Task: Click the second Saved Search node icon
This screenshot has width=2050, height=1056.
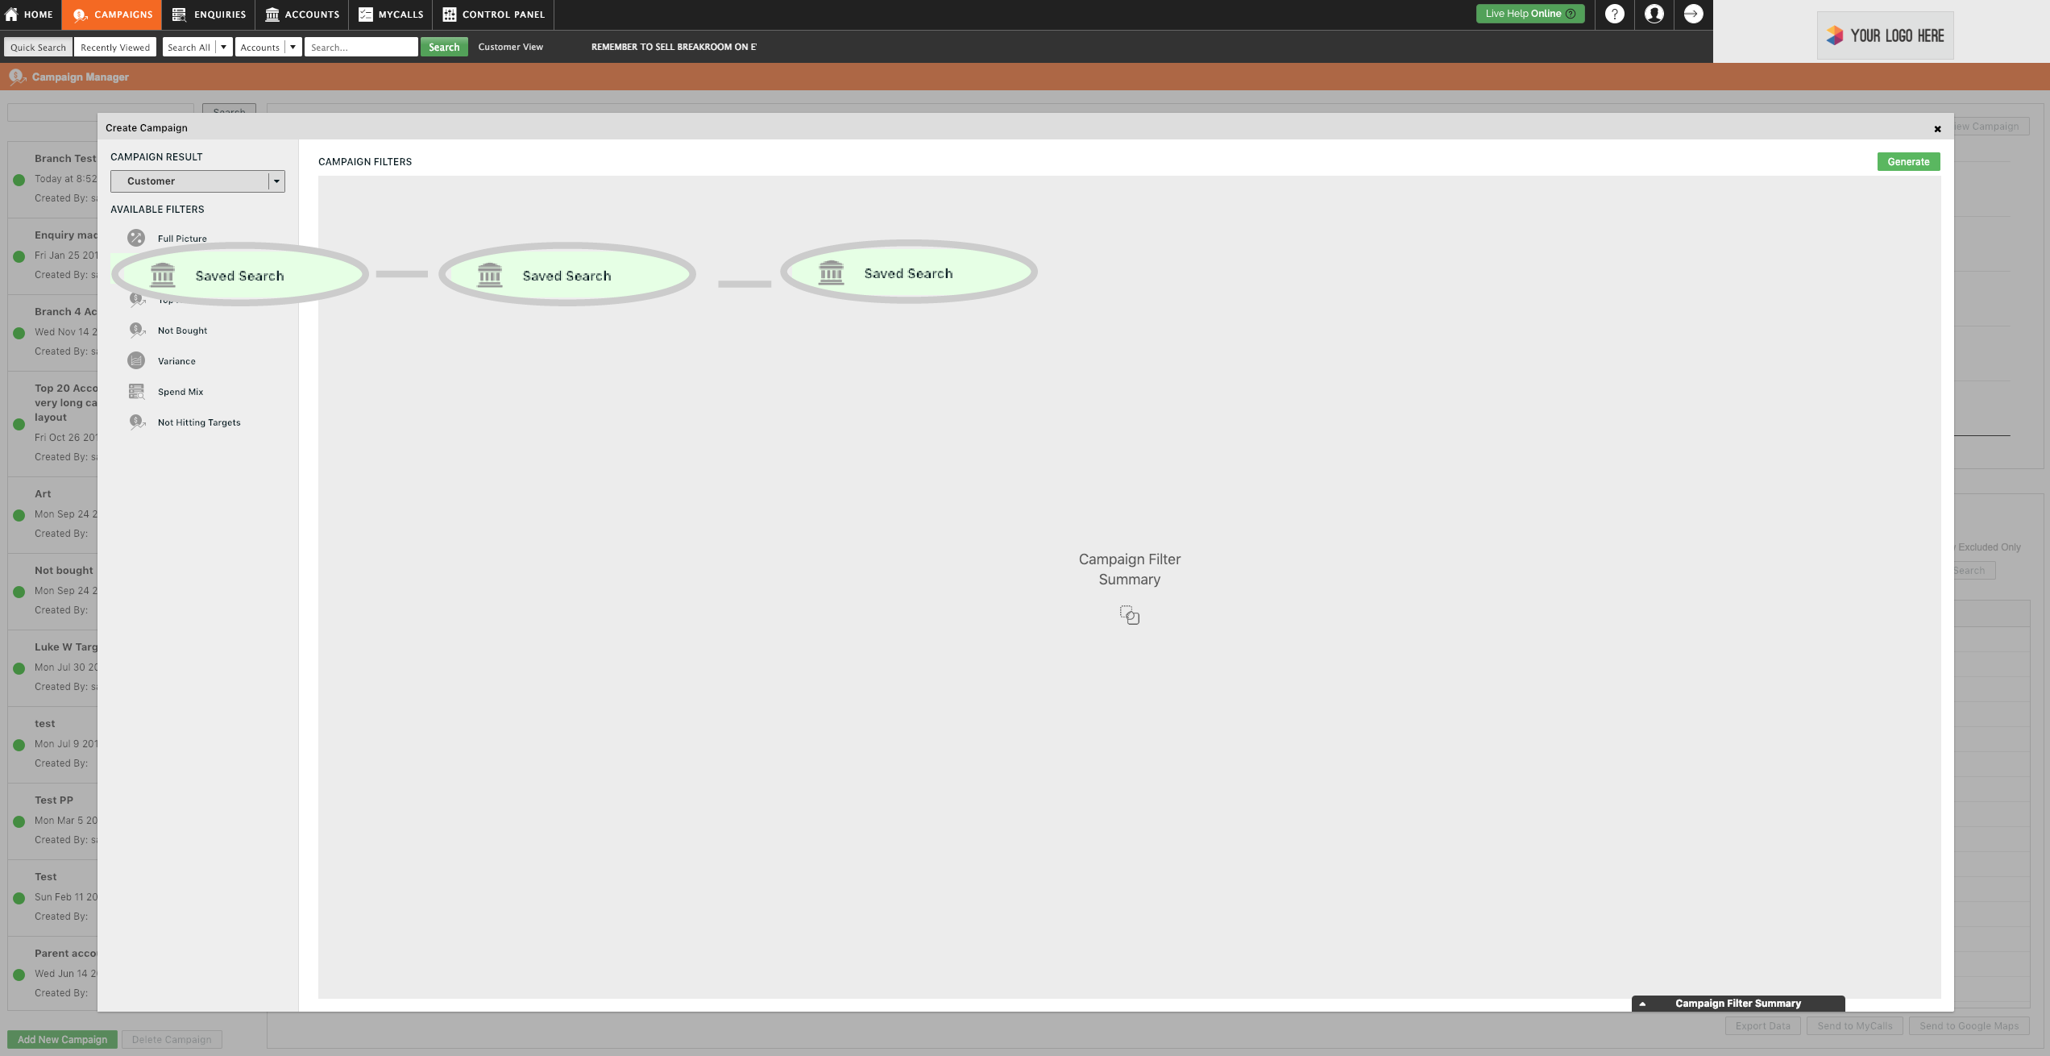Action: pyautogui.click(x=488, y=275)
